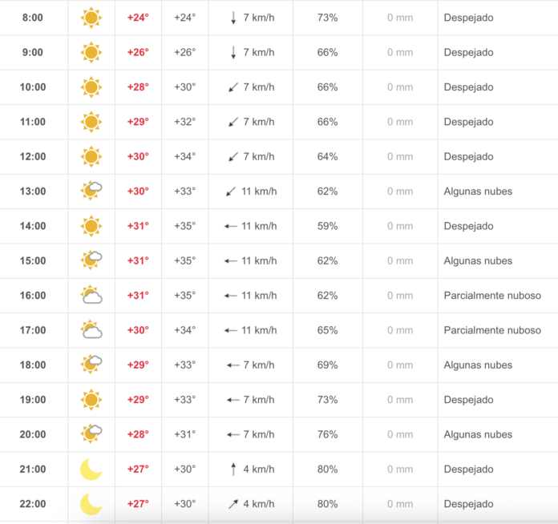Screen dimensions: 558x524
Task: Click the +32° feels-like value at 11:00
Action: [184, 122]
